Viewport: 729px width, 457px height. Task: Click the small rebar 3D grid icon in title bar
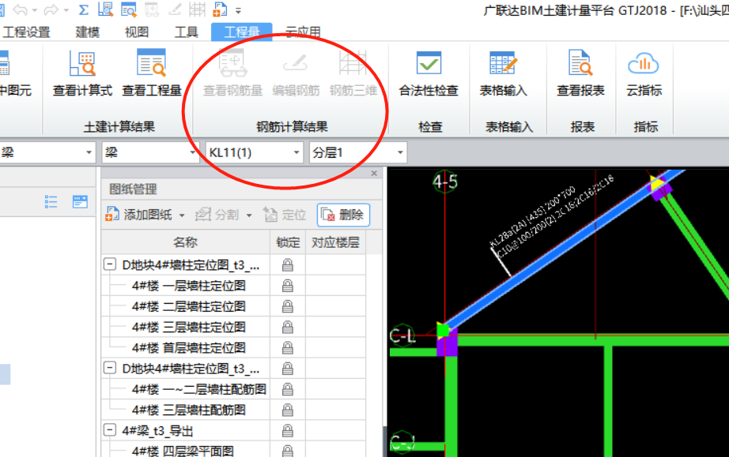coord(197,9)
